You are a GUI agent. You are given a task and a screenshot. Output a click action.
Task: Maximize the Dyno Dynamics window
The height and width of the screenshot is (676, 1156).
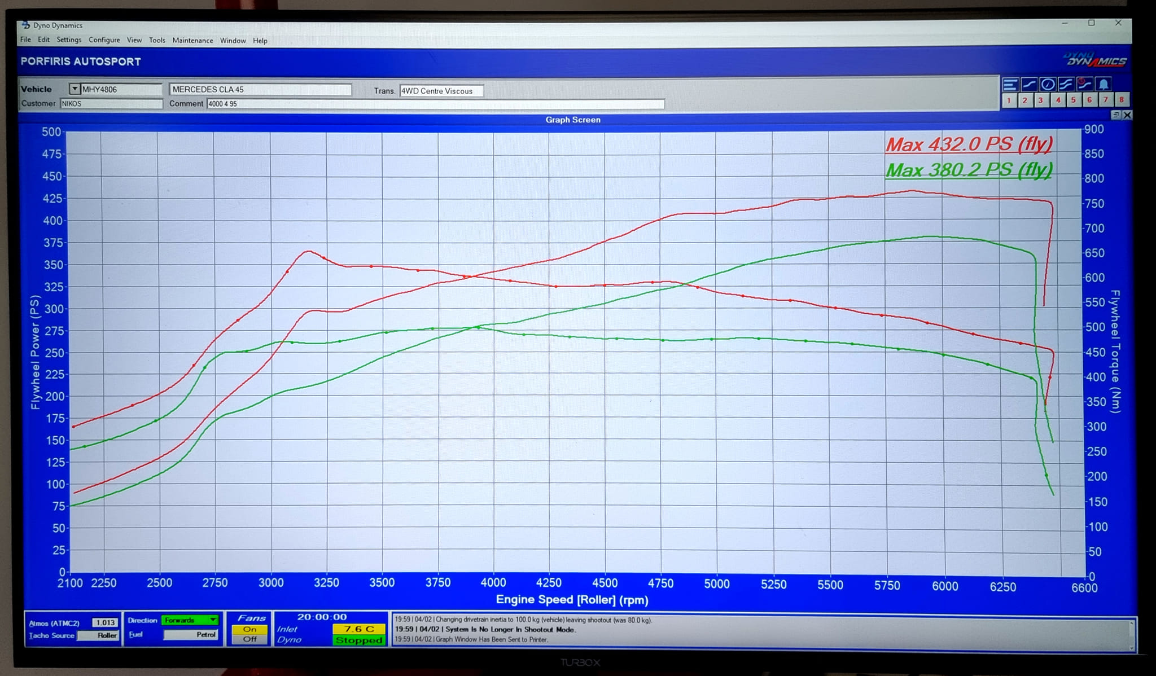[1092, 23]
